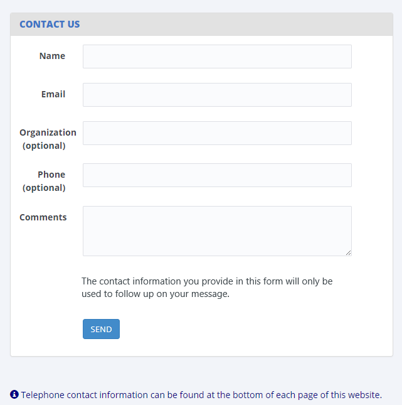Click the telephone contact information note
Image resolution: width=402 pixels, height=405 pixels.
coord(201,395)
